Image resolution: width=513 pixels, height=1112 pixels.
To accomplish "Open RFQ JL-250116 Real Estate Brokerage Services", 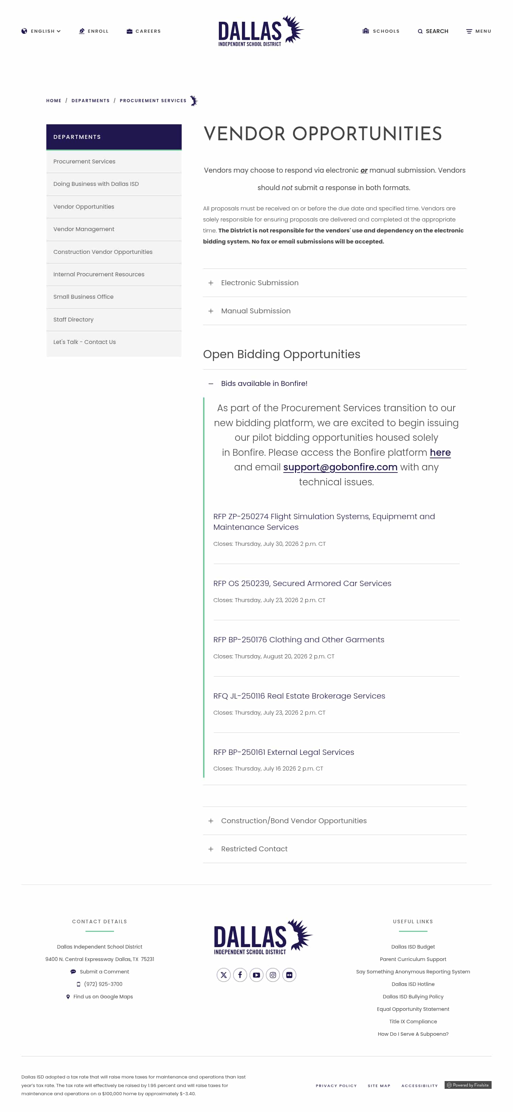I will [299, 696].
